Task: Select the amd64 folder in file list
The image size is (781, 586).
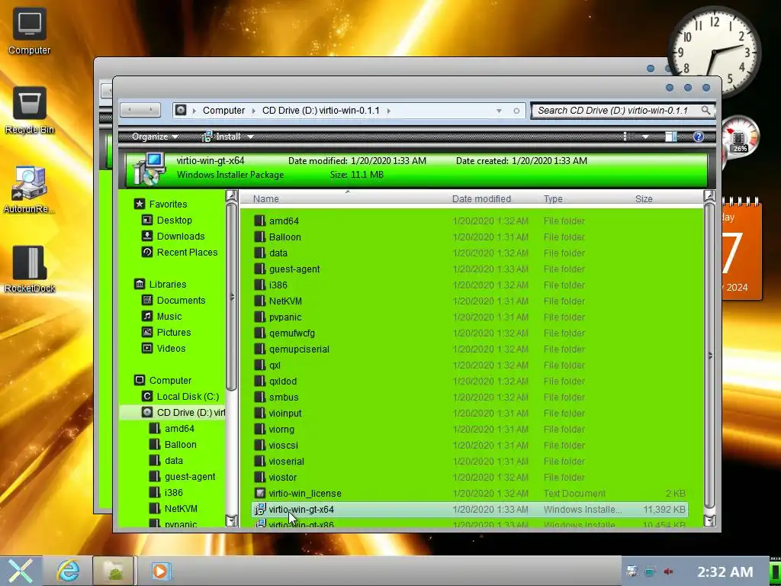Action: point(470,221)
